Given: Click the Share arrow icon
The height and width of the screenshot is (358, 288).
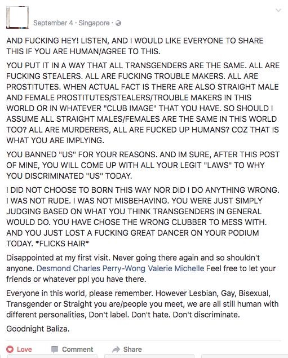Looking at the screenshot, I should 116,349.
